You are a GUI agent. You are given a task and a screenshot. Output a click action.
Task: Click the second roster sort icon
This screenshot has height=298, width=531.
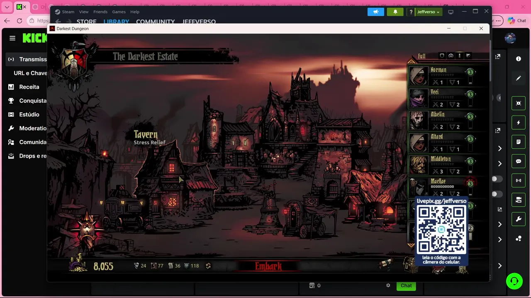(x=451, y=56)
